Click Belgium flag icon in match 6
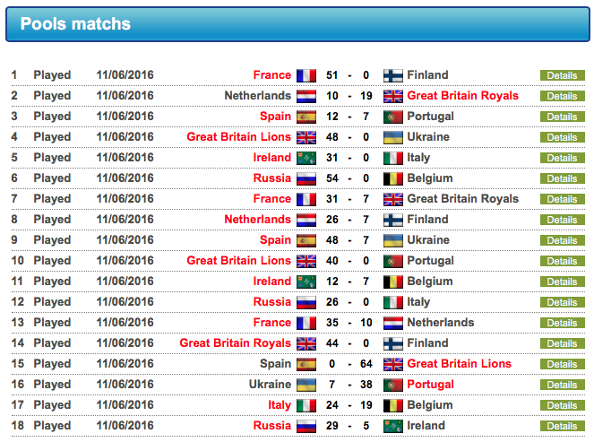The height and width of the screenshot is (442, 594). pos(392,178)
